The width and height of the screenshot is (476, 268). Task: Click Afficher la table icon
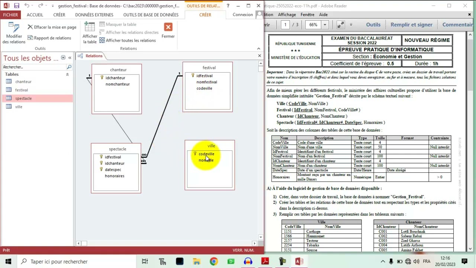pos(90,33)
